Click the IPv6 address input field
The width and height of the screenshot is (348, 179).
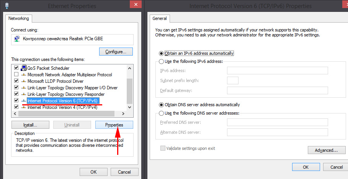(278, 71)
